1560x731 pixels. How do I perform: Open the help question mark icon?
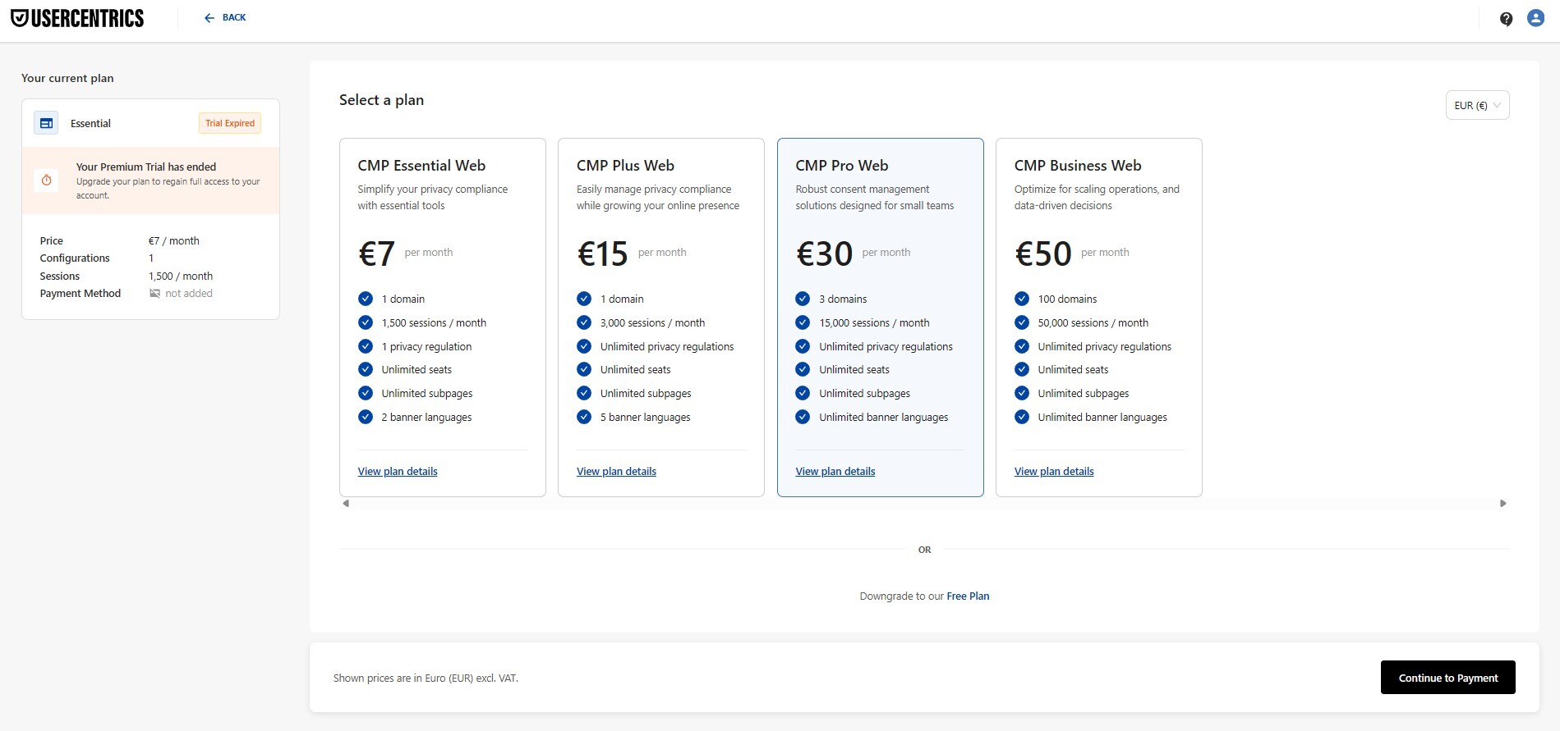point(1506,19)
